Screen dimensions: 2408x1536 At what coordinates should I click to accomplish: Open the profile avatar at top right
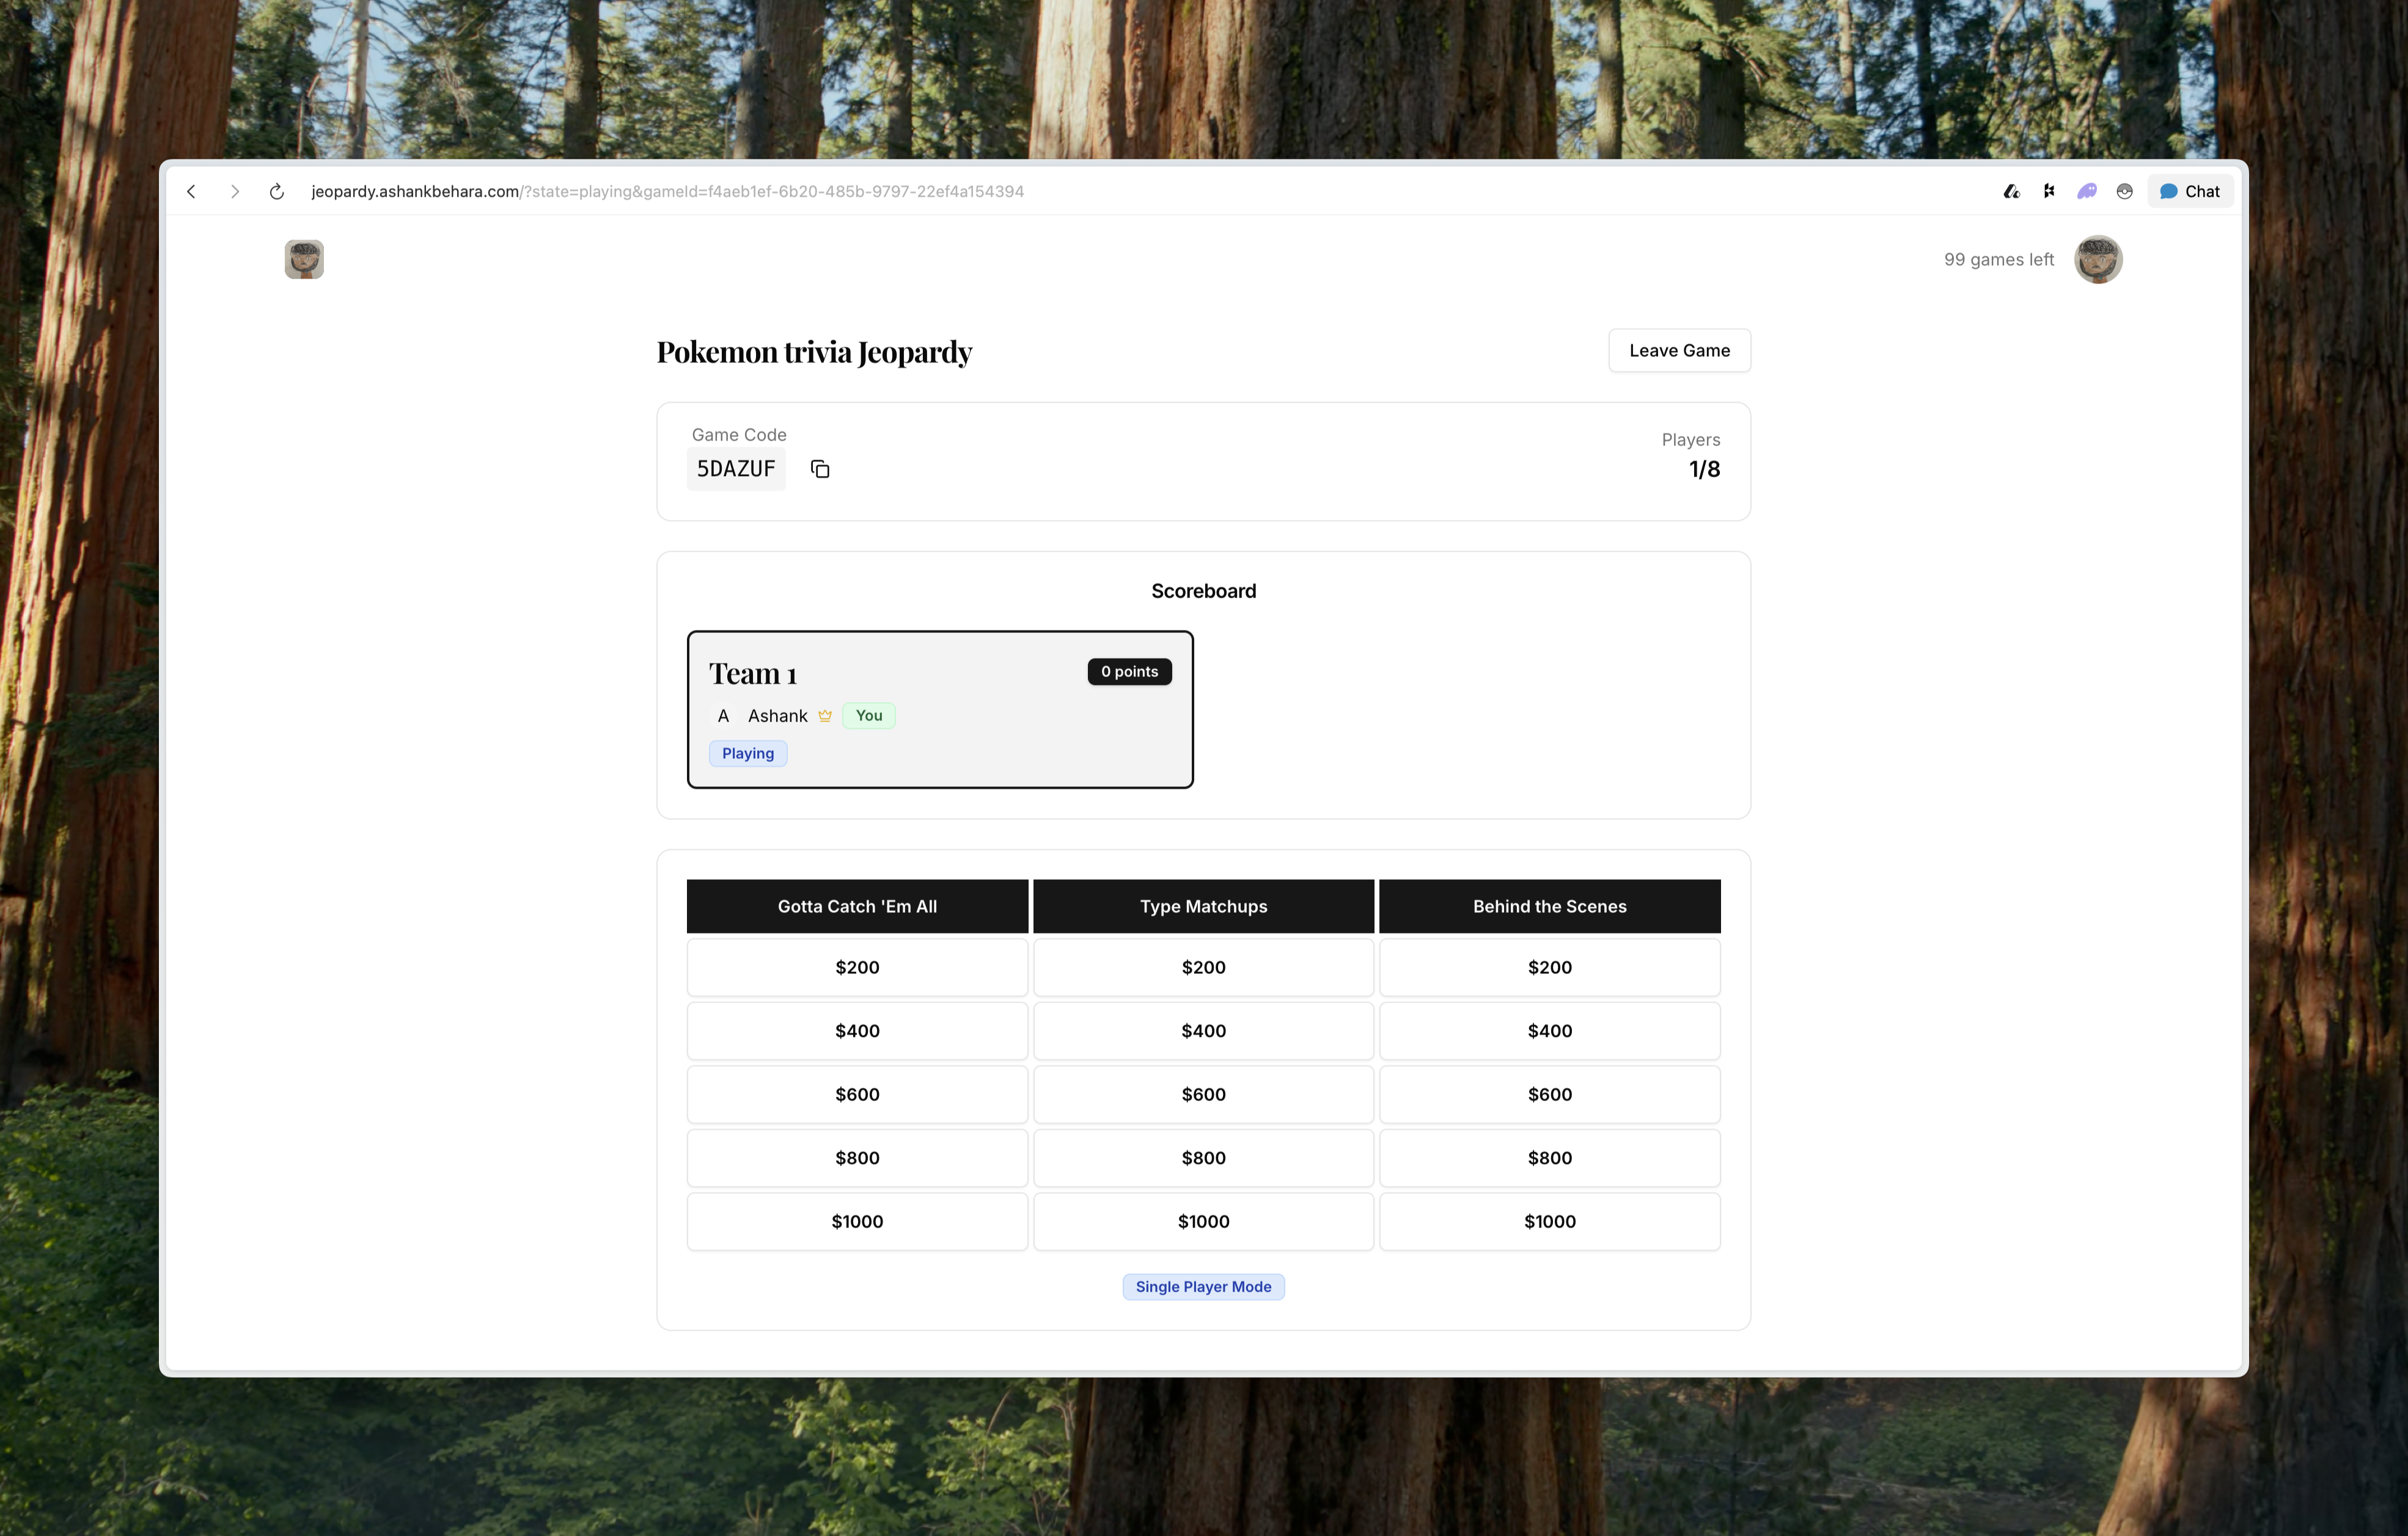click(2098, 259)
